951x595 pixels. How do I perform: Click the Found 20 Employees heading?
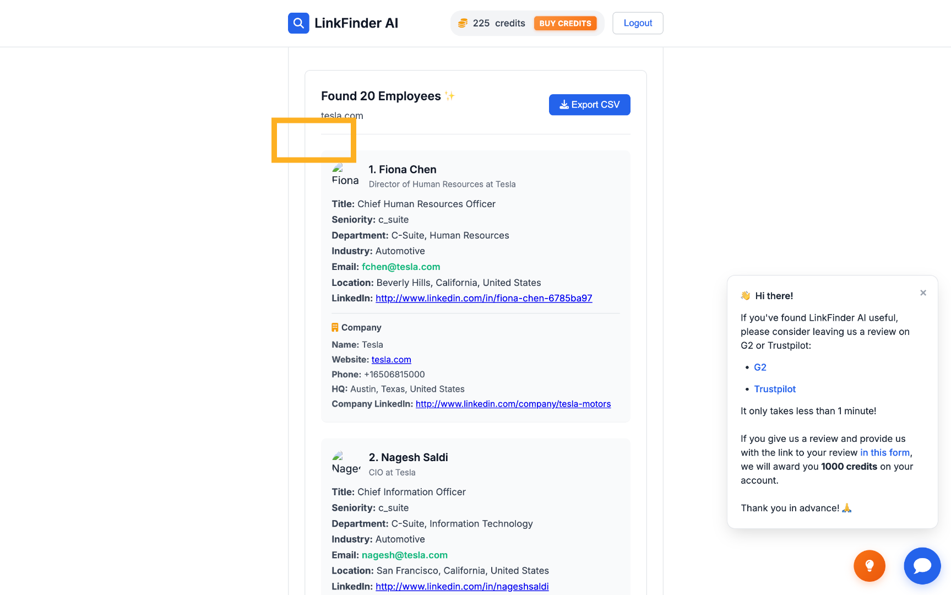[381, 96]
